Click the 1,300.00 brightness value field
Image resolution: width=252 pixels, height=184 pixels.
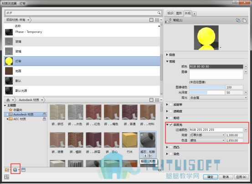click(x=234, y=135)
